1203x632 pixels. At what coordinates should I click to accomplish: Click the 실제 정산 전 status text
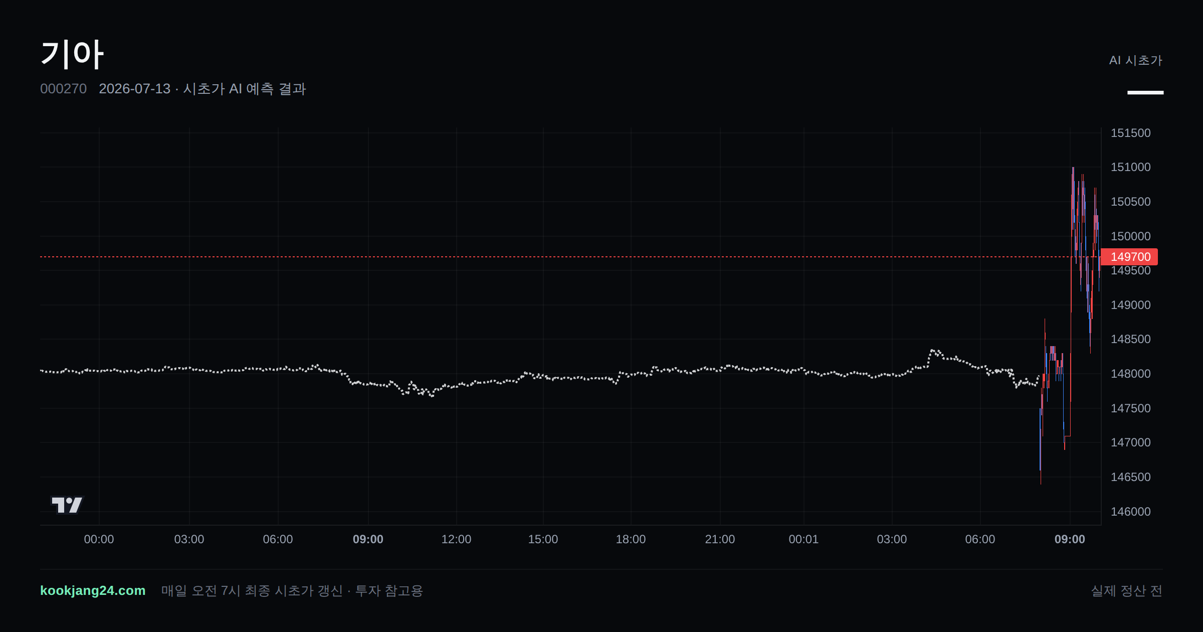click(x=1127, y=590)
